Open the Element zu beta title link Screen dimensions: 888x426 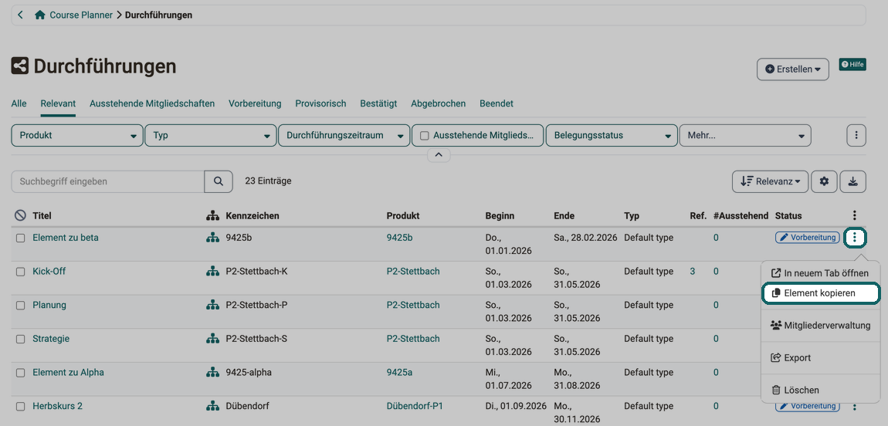point(66,238)
